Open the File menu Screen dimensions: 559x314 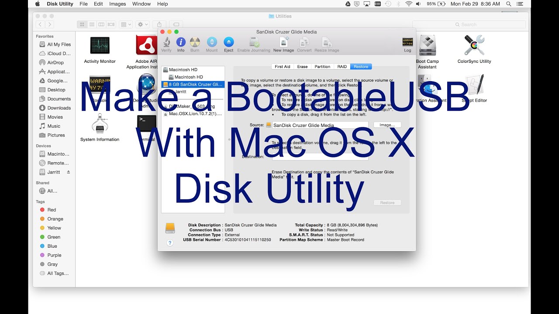83,4
